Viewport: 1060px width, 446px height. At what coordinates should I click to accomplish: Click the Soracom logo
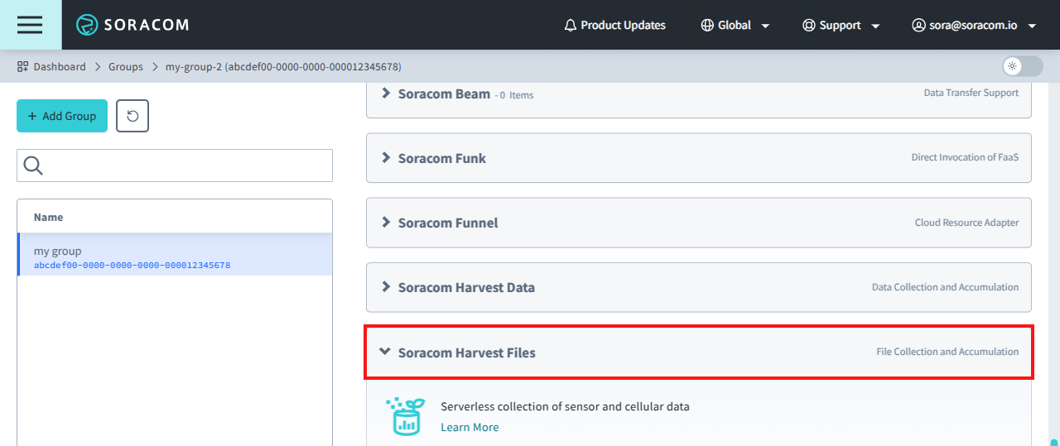pos(132,25)
